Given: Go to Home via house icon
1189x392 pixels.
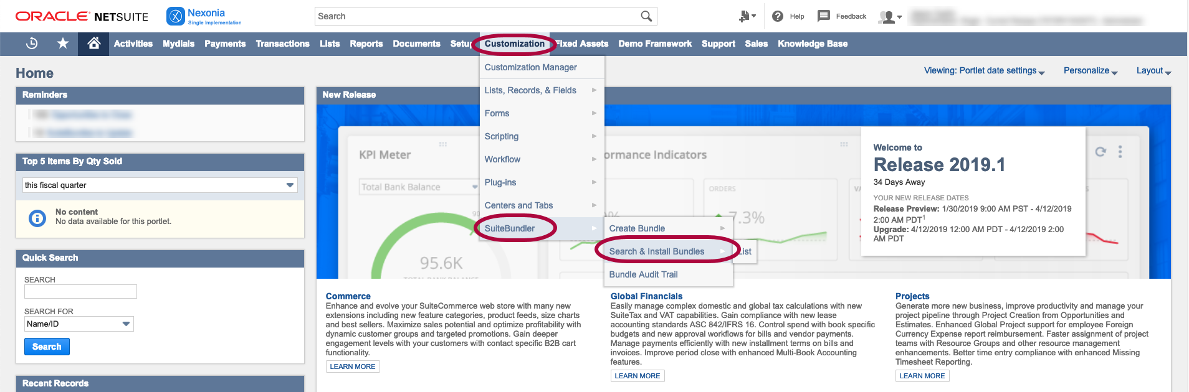Looking at the screenshot, I should click(x=94, y=44).
